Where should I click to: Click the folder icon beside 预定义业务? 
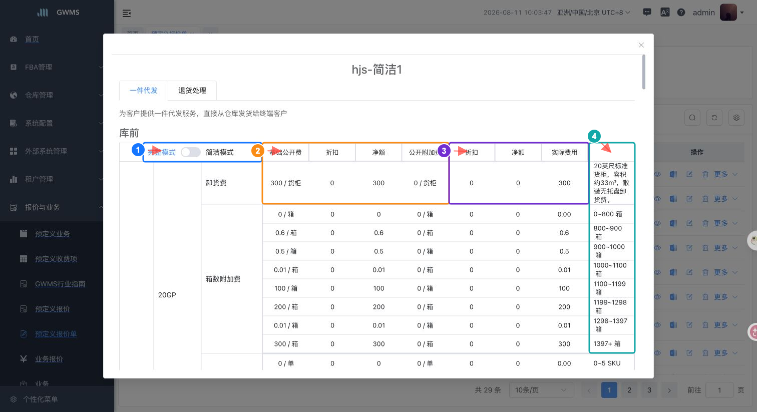24,234
